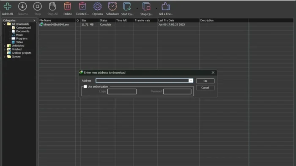This screenshot has height=166, width=296.
Task: Click OK in the address dialog
Action: [x=205, y=81]
